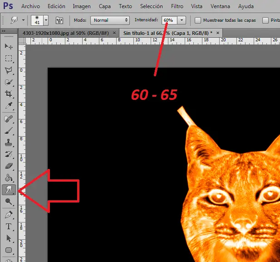Select the History Brush tool
Image resolution: width=280 pixels, height=262 pixels.
[x=8, y=154]
